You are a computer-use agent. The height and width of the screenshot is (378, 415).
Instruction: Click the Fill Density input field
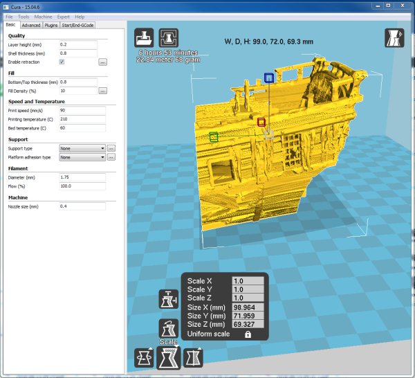pos(78,91)
